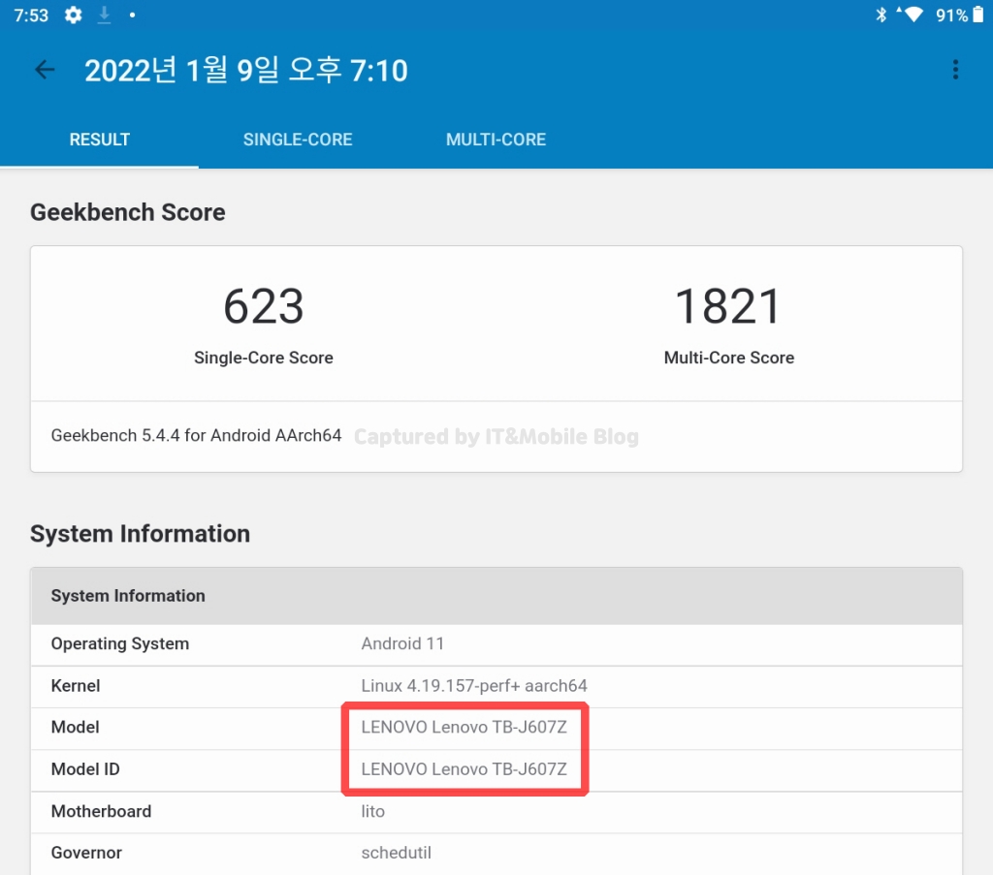Image resolution: width=993 pixels, height=875 pixels.
Task: Tap the settings gear status icon
Action: click(x=74, y=16)
